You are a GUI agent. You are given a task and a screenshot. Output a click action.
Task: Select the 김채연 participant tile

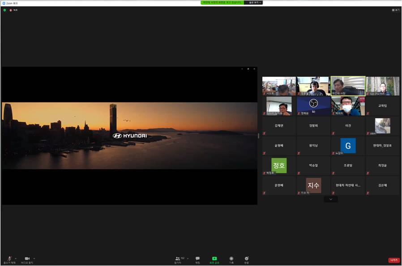[x=279, y=126]
